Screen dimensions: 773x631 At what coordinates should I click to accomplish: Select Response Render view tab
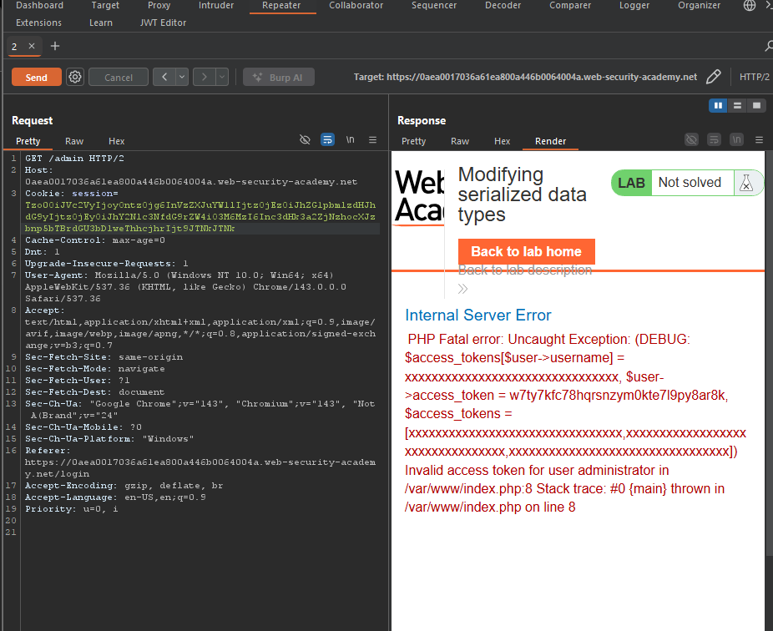(x=550, y=141)
